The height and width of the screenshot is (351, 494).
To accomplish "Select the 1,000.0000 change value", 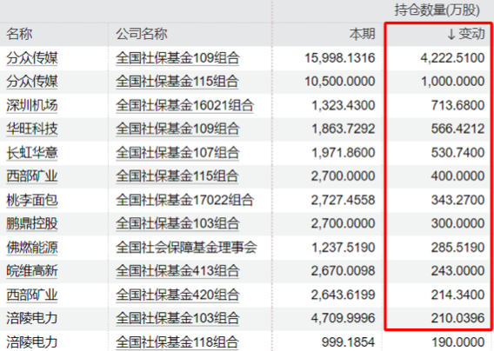I will pos(453,82).
